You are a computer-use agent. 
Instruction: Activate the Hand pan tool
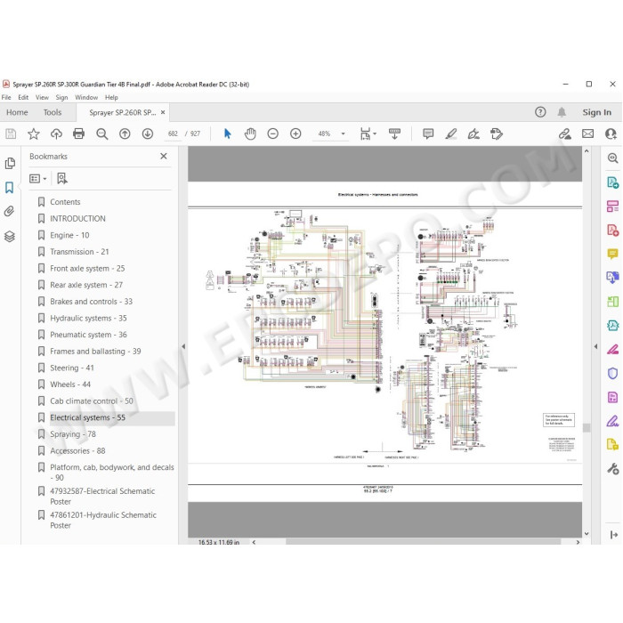tap(250, 133)
